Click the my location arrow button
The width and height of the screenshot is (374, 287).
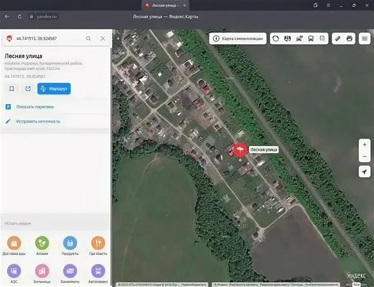(365, 172)
